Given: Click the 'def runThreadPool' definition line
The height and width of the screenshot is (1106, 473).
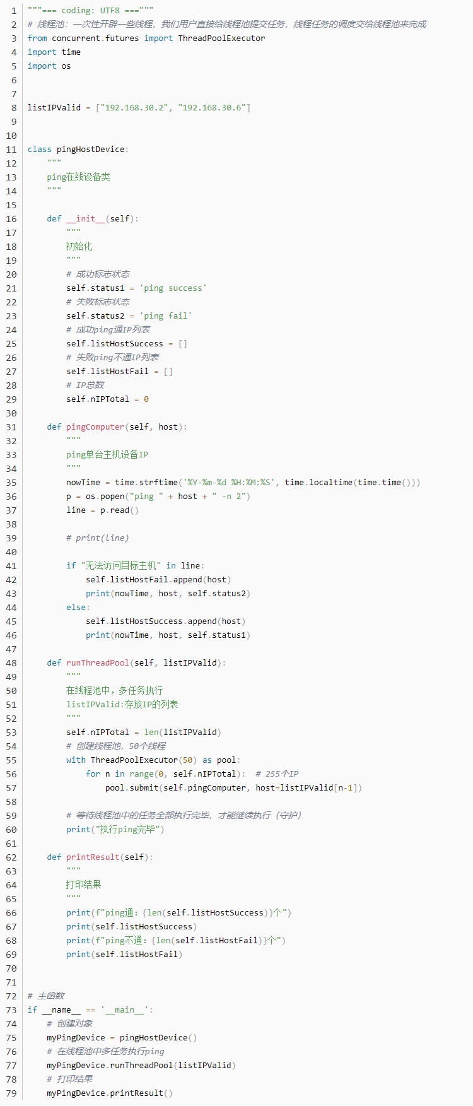Looking at the screenshot, I should (136, 663).
